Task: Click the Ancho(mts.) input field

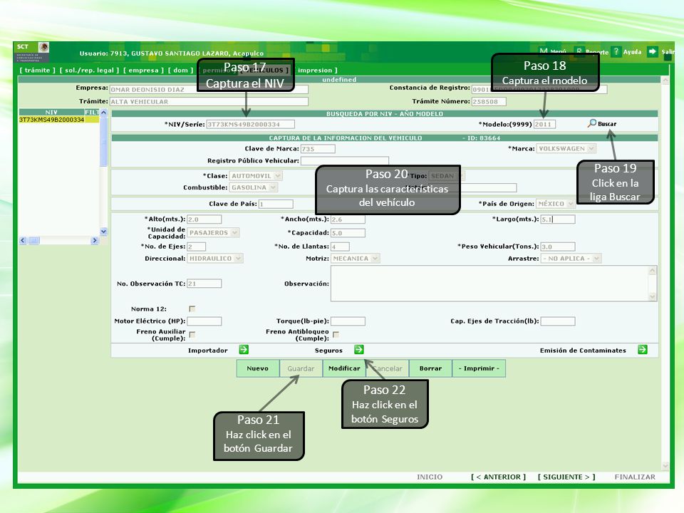Action: 348,219
